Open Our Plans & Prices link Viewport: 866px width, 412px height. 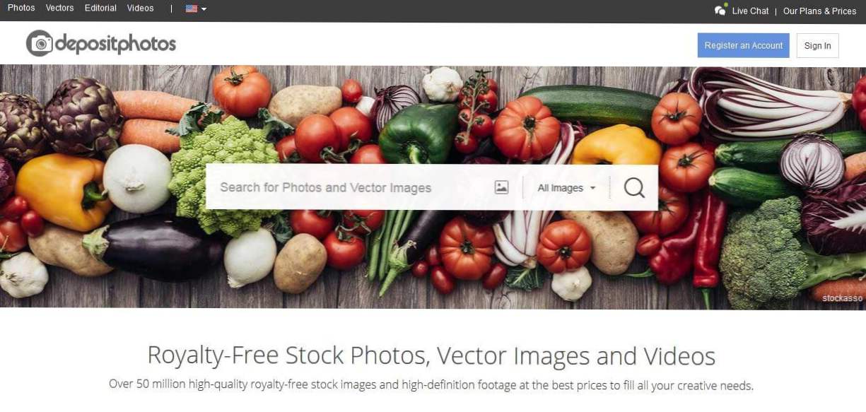(x=819, y=11)
